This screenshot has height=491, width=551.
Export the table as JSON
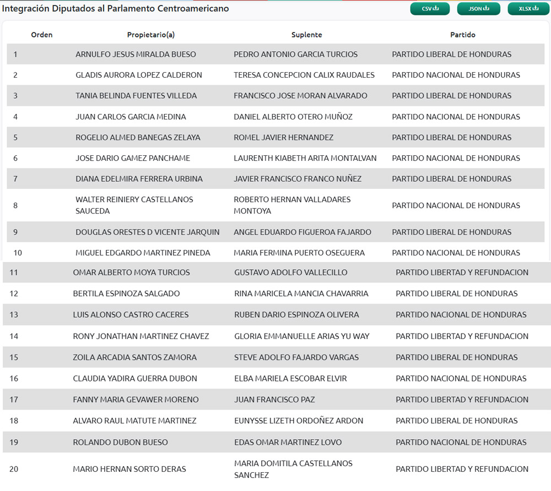click(x=478, y=8)
